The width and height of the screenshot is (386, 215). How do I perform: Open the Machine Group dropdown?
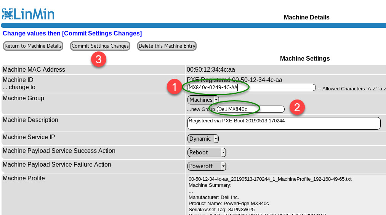203,100
